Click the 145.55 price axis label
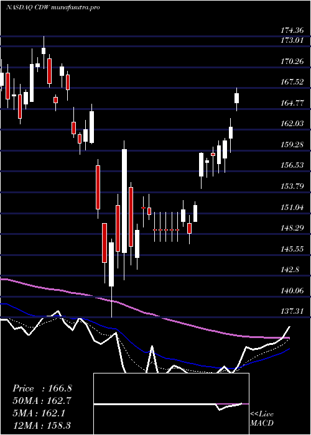 pyautogui.click(x=292, y=249)
